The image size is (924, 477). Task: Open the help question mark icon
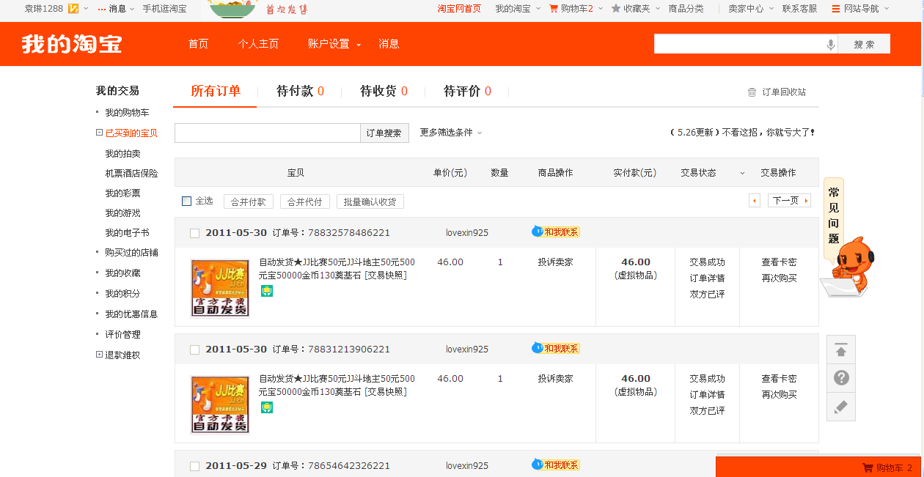click(841, 378)
